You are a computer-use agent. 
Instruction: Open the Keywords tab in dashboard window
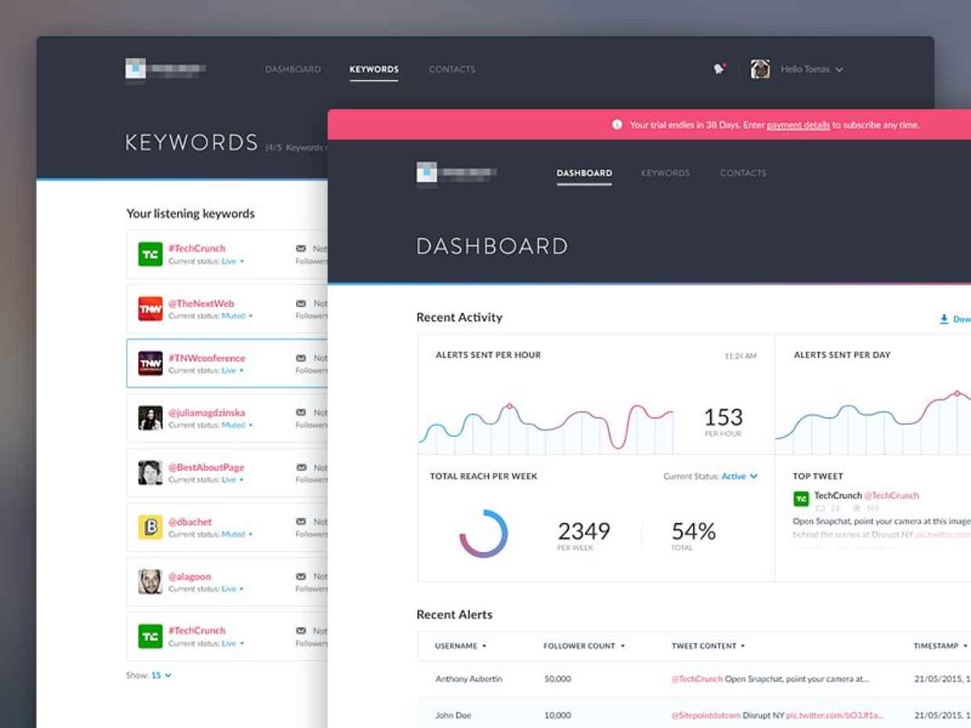pos(665,173)
